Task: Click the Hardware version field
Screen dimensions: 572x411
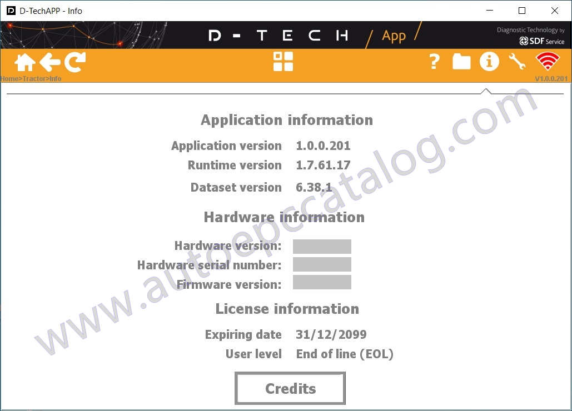Action: tap(322, 246)
